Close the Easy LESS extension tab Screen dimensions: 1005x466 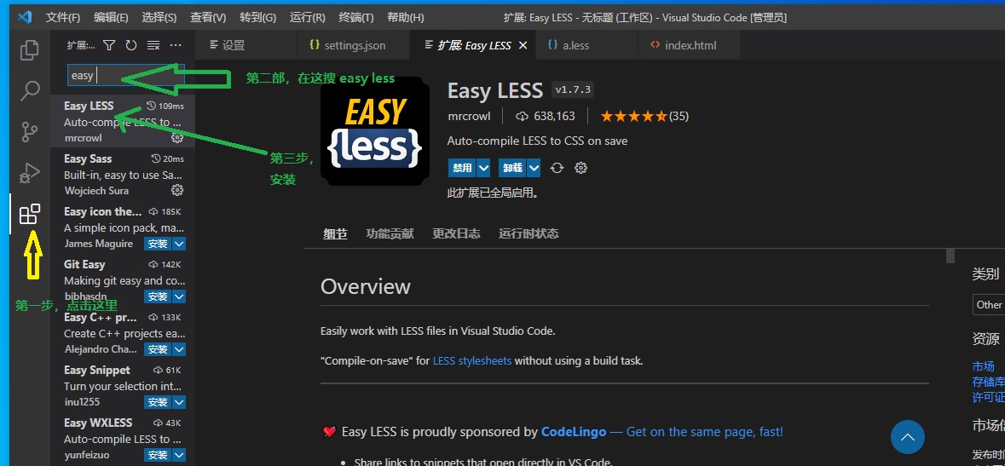pos(523,45)
